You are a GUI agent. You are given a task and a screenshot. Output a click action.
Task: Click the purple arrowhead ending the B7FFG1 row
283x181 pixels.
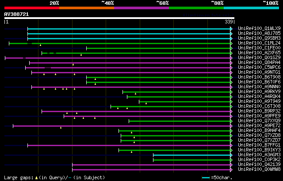pyautogui.click(x=231, y=145)
